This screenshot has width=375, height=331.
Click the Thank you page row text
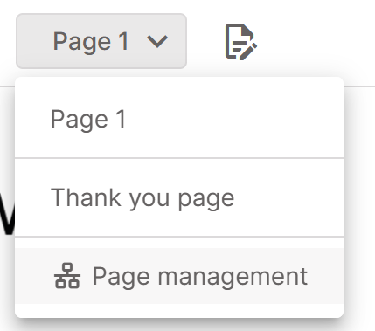[x=142, y=199]
